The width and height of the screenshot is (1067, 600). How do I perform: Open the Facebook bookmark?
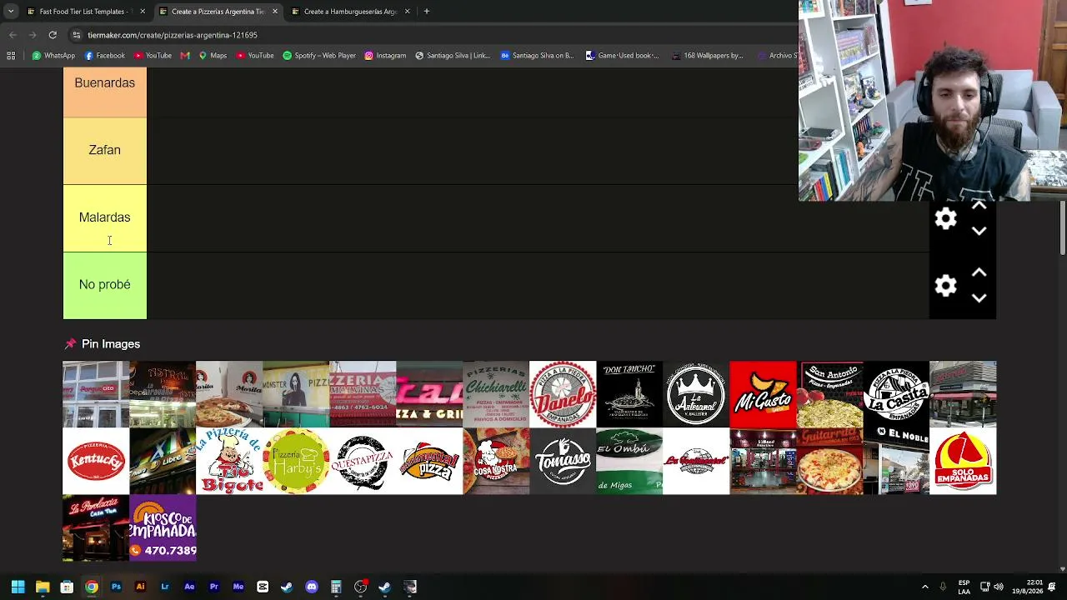105,56
